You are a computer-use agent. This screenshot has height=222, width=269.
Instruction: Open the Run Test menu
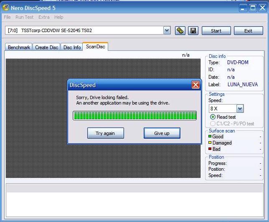pos(24,17)
